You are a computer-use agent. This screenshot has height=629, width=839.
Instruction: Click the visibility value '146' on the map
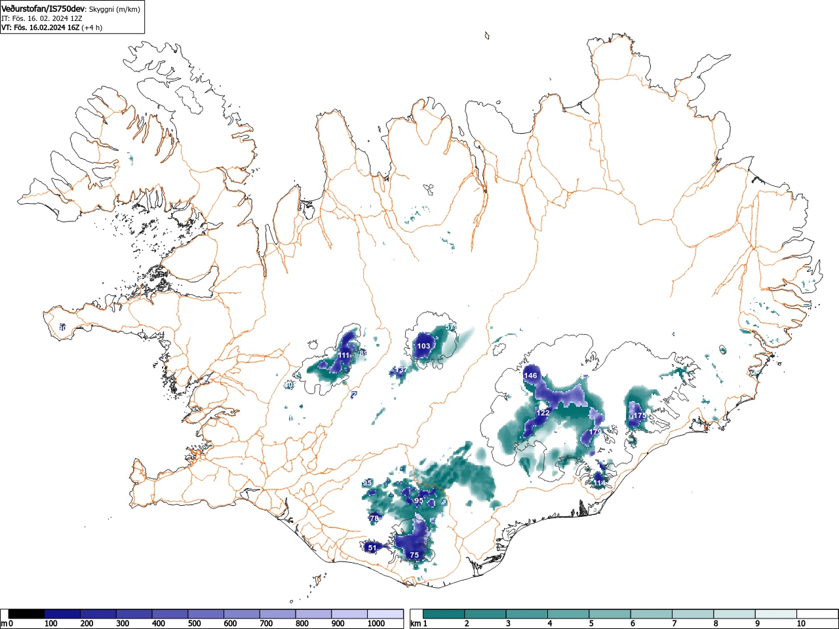tap(531, 375)
